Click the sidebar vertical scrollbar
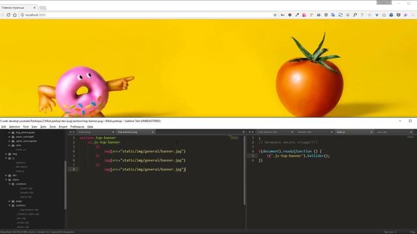The width and height of the screenshot is (417, 234). point(65,185)
